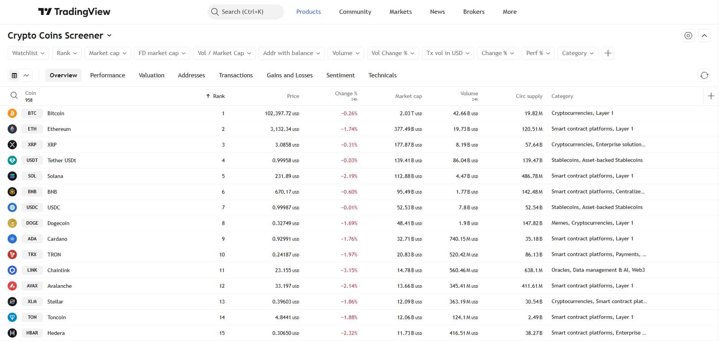Collapse the filter panel chevron
Screen dimensions: 719x341
tap(704, 36)
